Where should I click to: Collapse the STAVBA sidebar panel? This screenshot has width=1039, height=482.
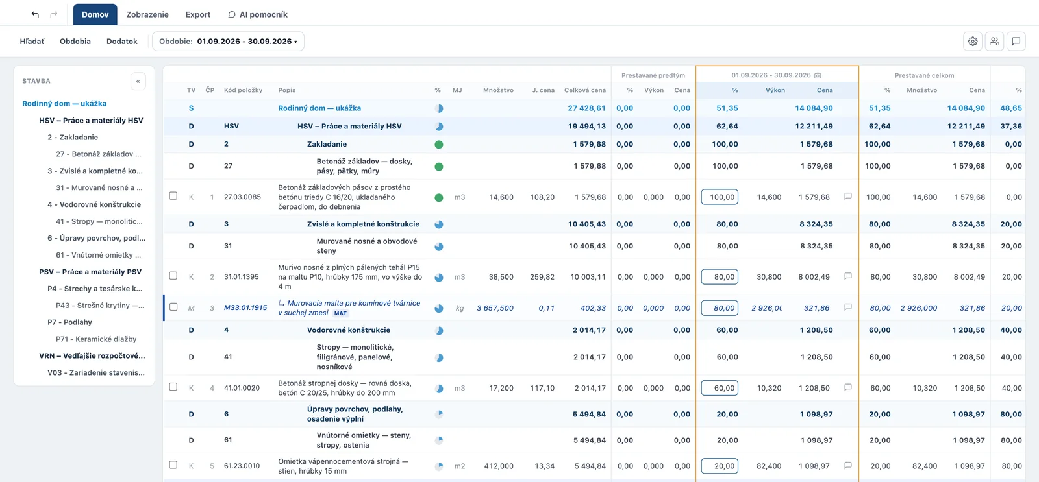(138, 81)
